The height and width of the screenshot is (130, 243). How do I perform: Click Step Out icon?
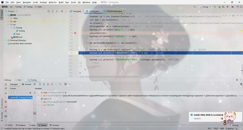[52, 84]
